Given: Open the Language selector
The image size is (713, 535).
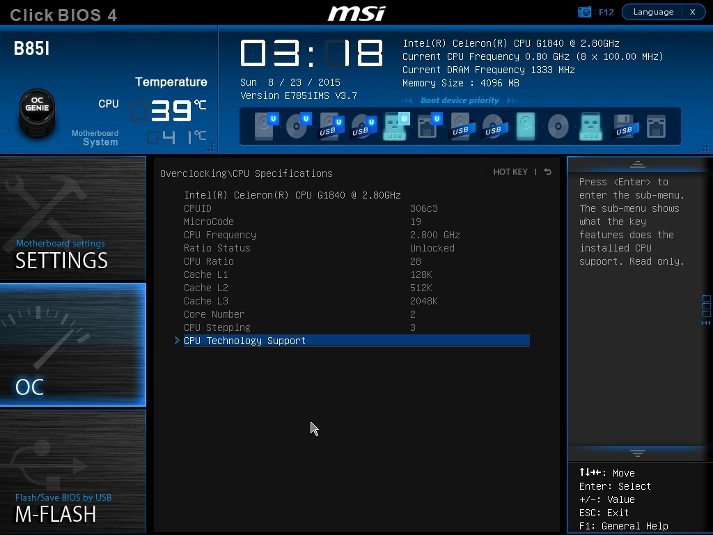Looking at the screenshot, I should click(653, 12).
